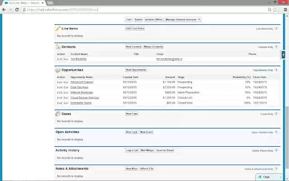289x181 pixels.
Task: Click the New Case button
Action: pyautogui.click(x=131, y=114)
